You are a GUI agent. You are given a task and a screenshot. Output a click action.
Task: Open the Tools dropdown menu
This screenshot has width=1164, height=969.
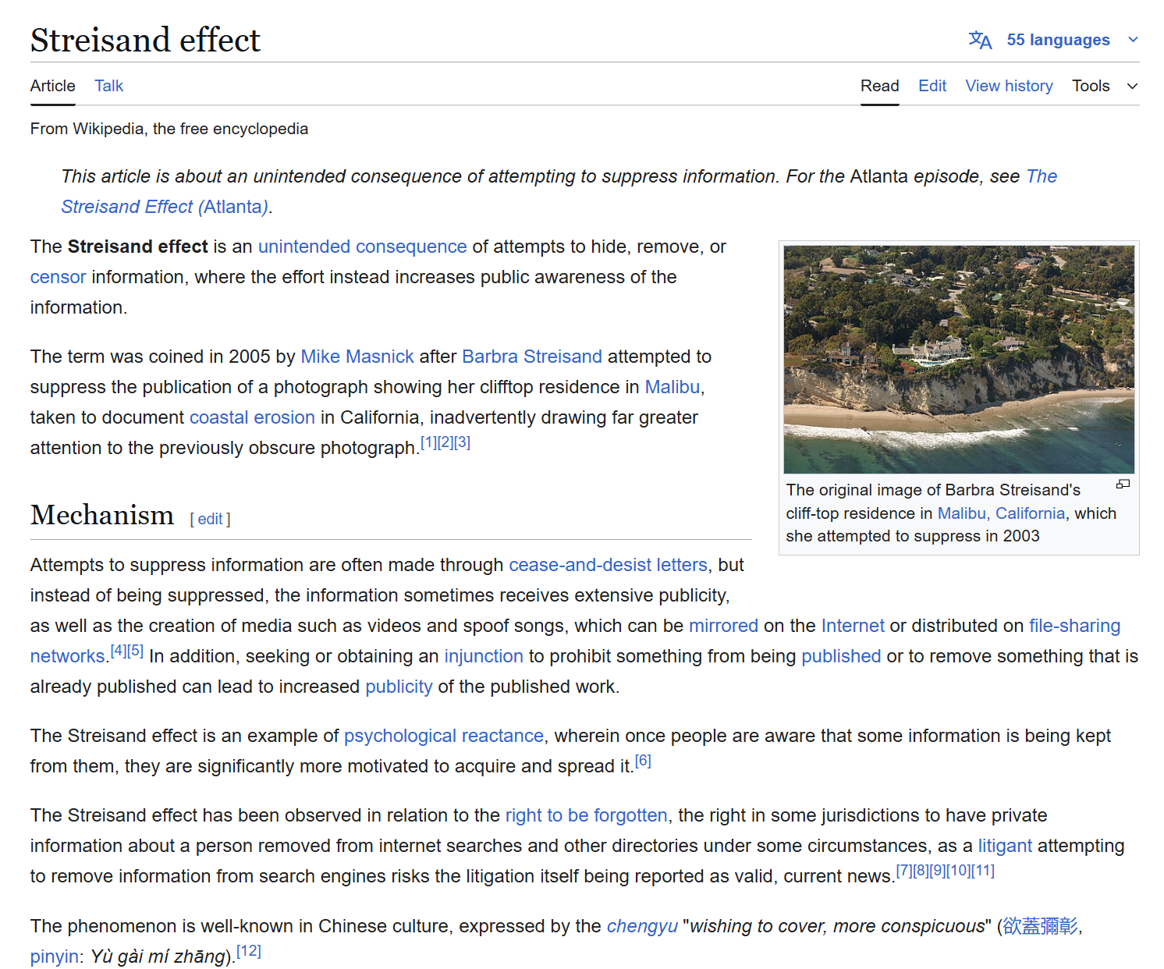(1105, 86)
